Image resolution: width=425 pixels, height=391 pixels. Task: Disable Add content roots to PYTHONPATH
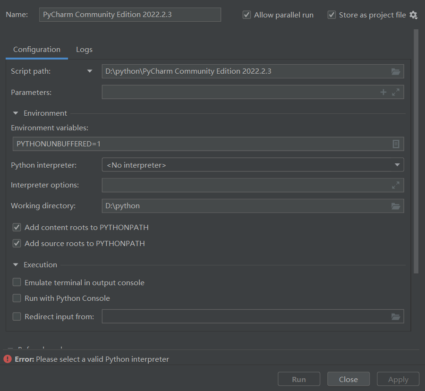pyautogui.click(x=17, y=227)
